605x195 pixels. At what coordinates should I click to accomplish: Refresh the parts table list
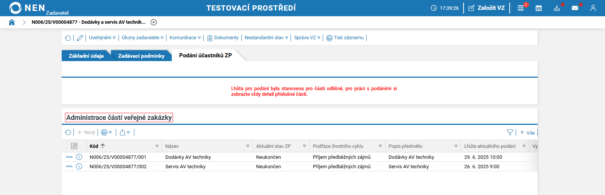point(68,132)
